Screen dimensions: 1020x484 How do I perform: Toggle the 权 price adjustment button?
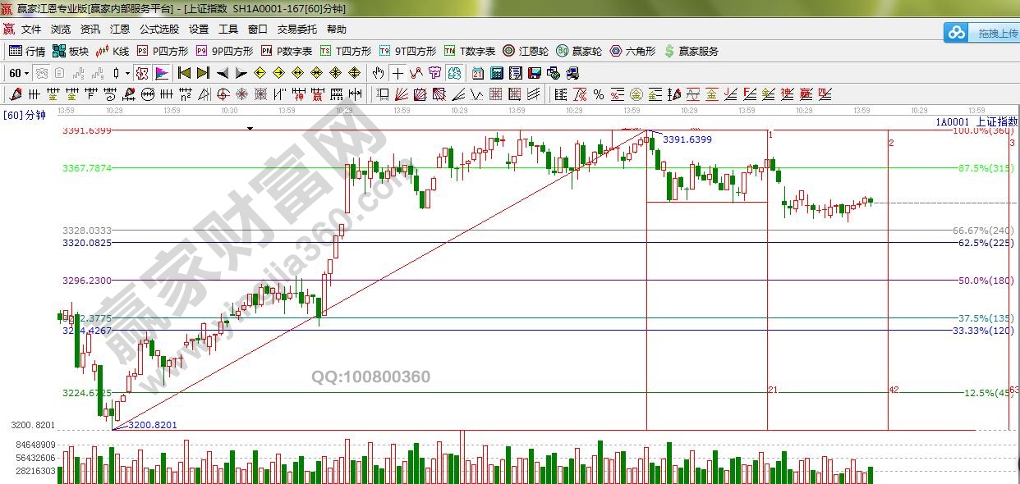pos(142,73)
